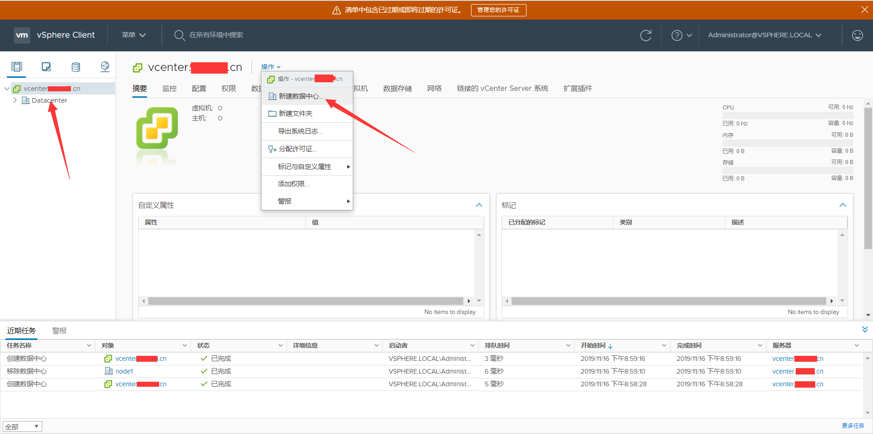Switch to the Recent Tasks tab
Viewport: 873px width, 434px height.
(x=21, y=331)
